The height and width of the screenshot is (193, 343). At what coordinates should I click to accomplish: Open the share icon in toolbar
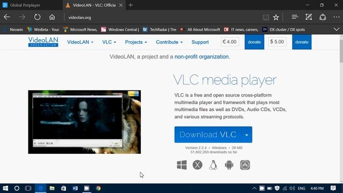click(323, 17)
